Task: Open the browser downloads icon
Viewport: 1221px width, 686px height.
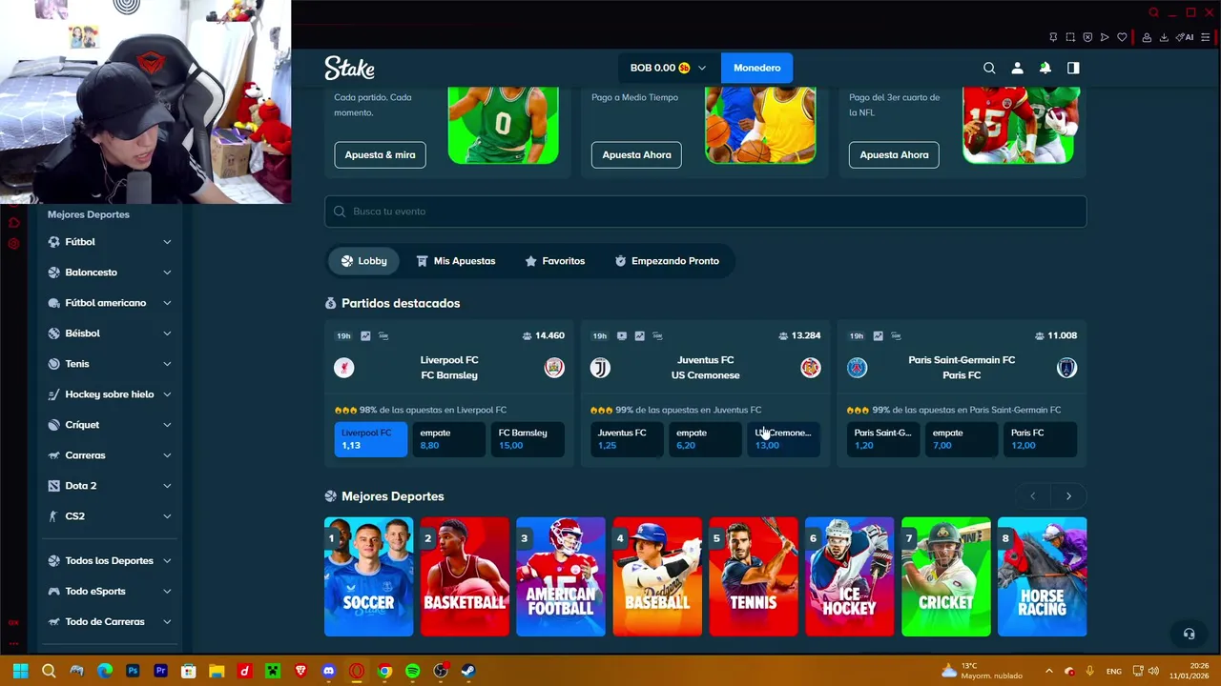Action: (x=1164, y=37)
